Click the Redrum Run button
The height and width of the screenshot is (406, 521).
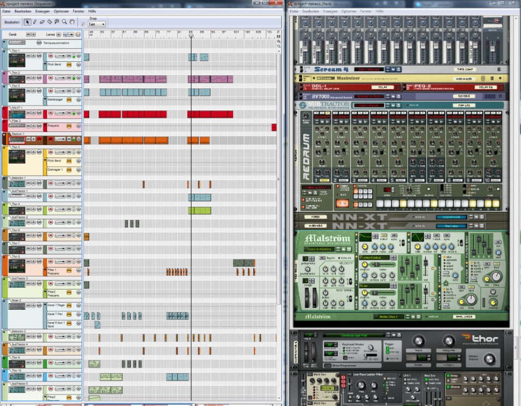point(342,203)
